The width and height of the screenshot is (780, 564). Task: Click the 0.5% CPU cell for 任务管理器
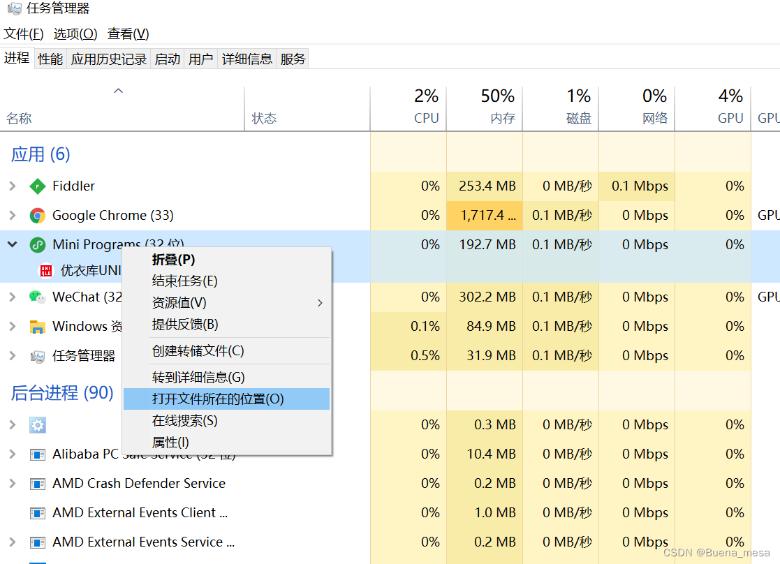pos(409,355)
